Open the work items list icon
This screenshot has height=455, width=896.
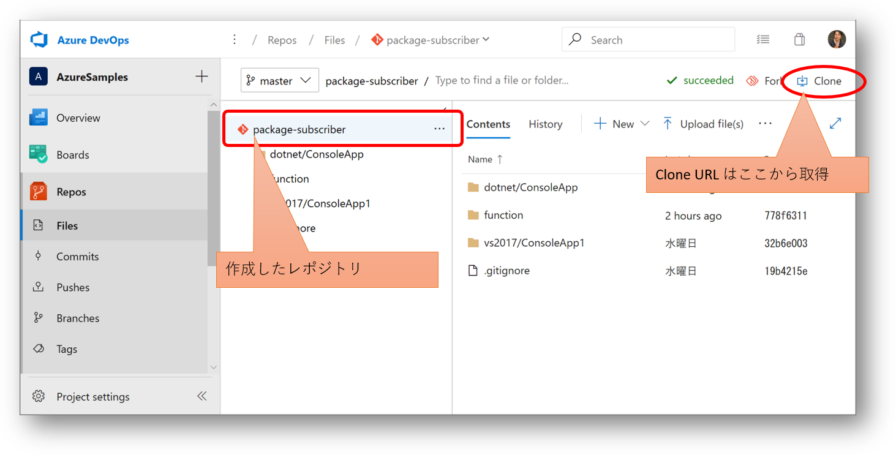click(762, 40)
